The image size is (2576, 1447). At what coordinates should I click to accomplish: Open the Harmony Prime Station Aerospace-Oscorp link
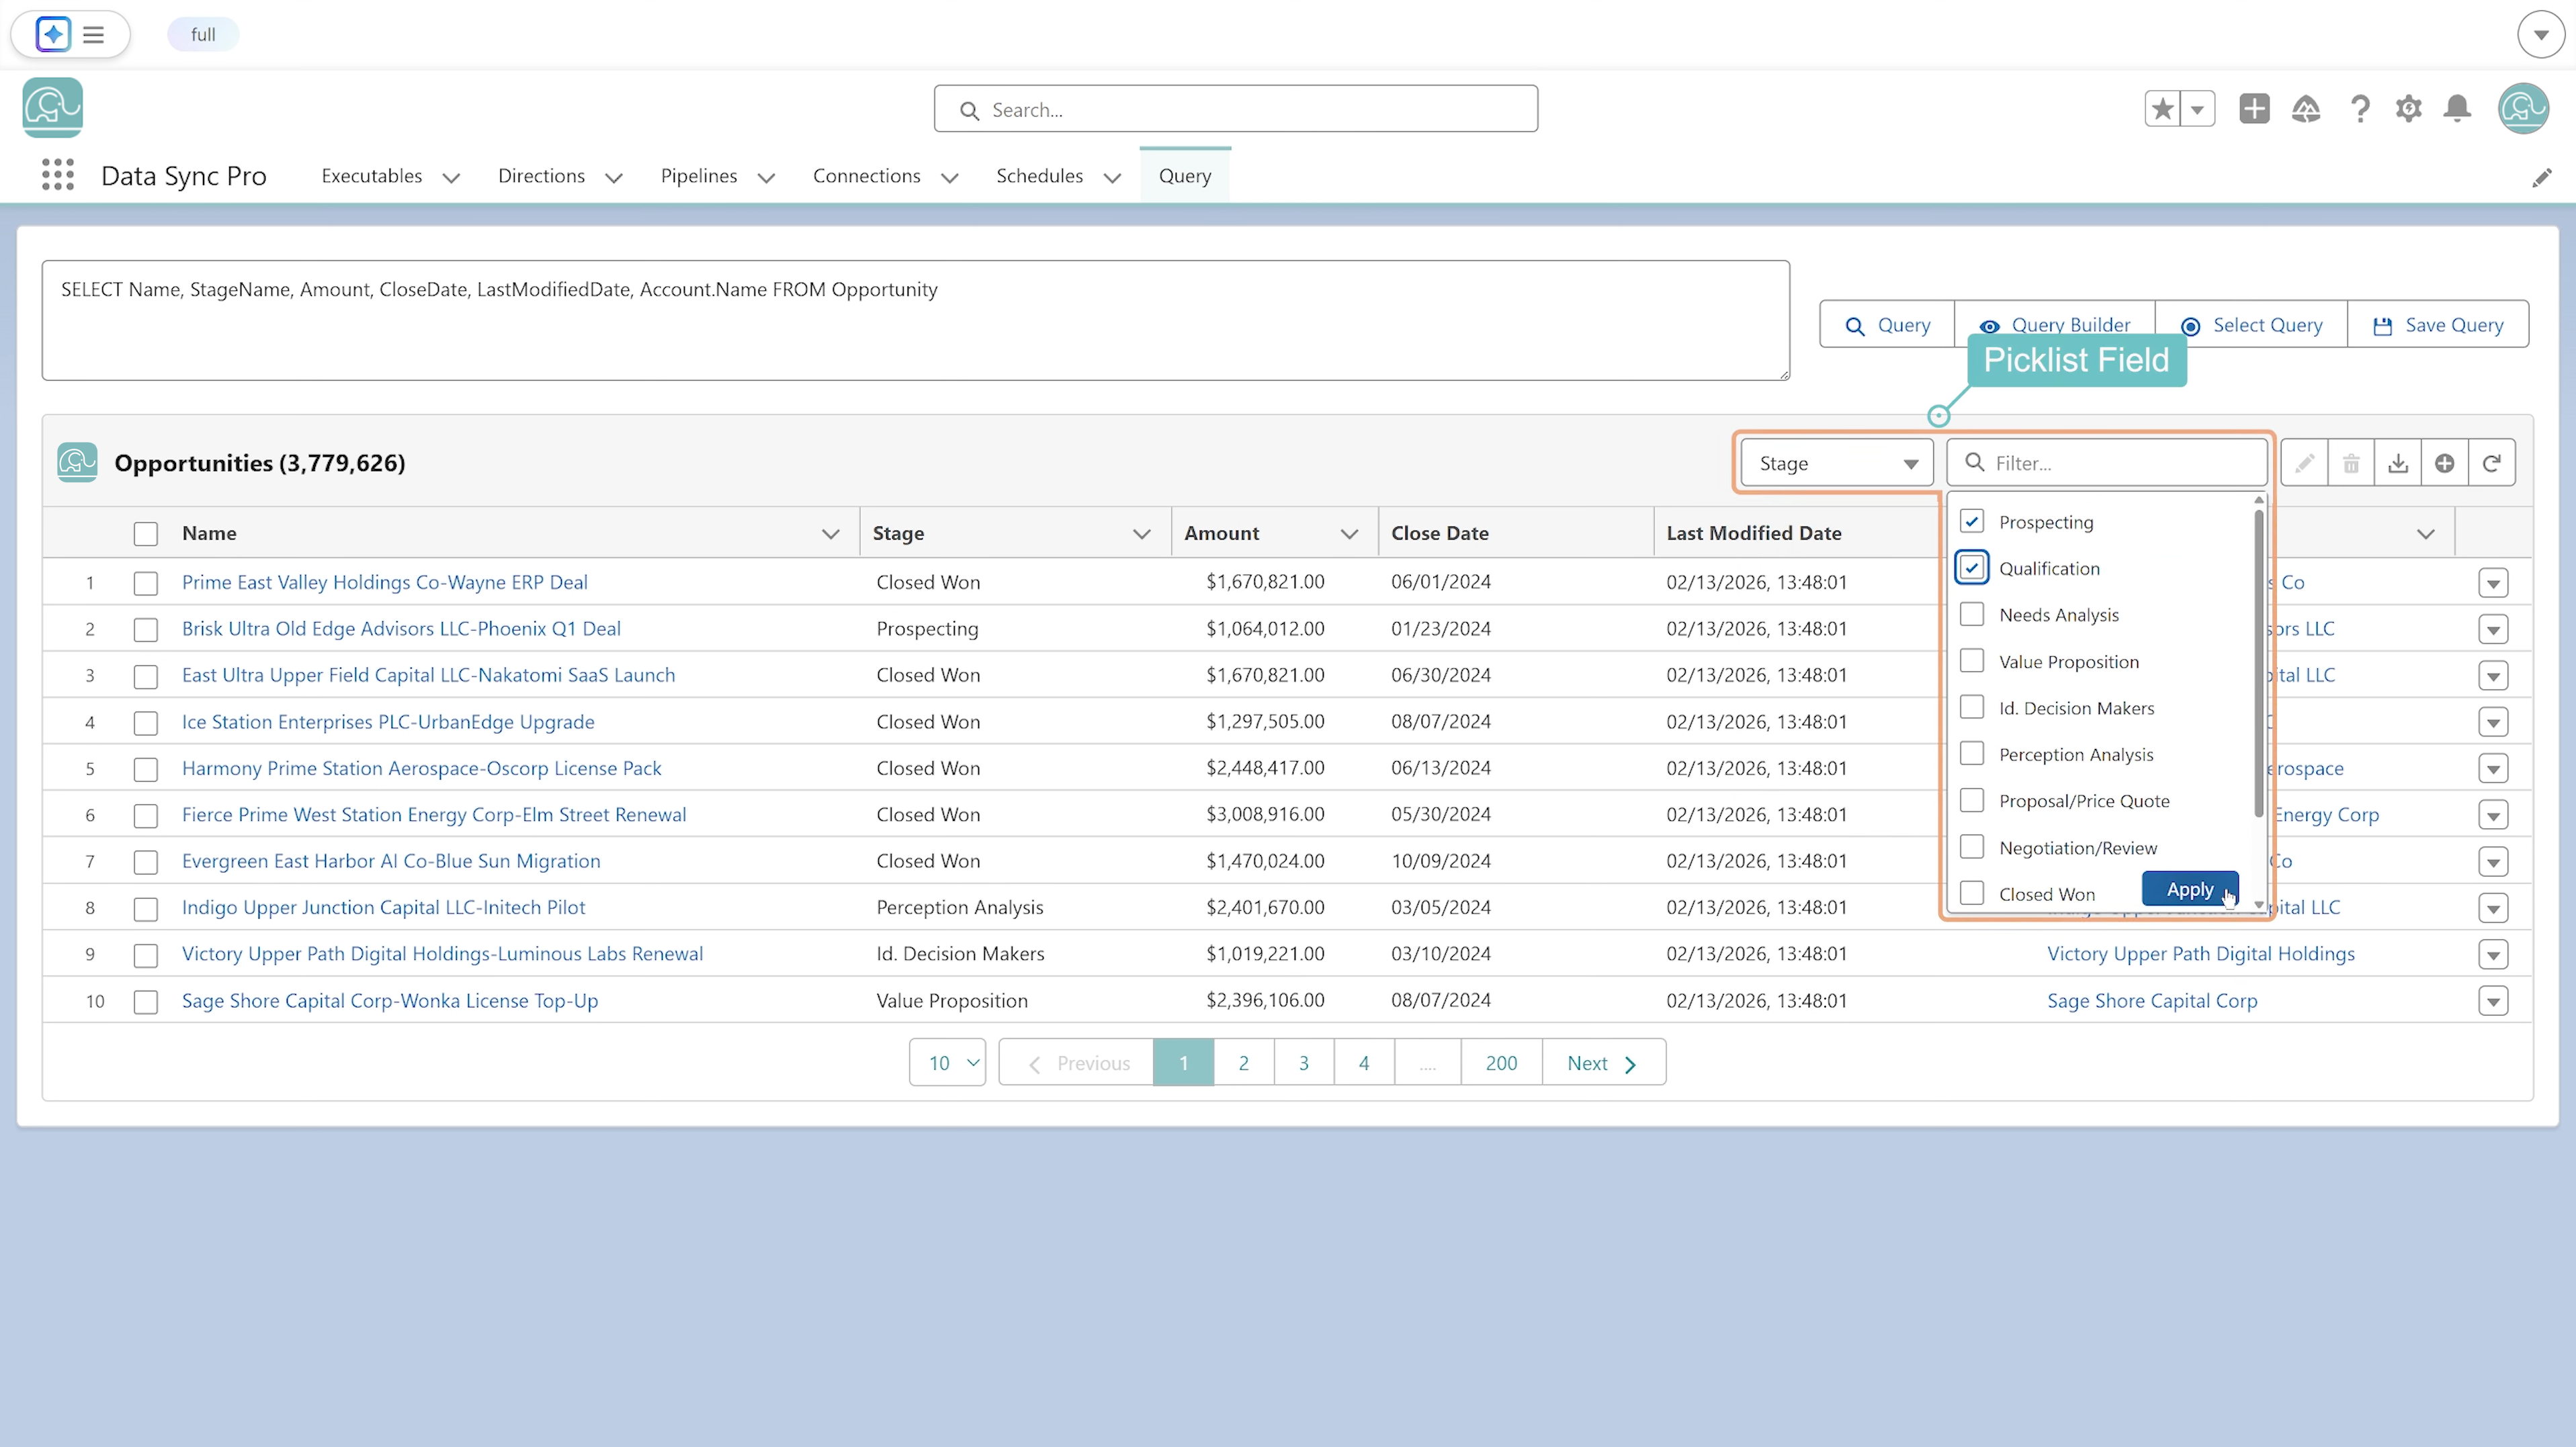421,769
